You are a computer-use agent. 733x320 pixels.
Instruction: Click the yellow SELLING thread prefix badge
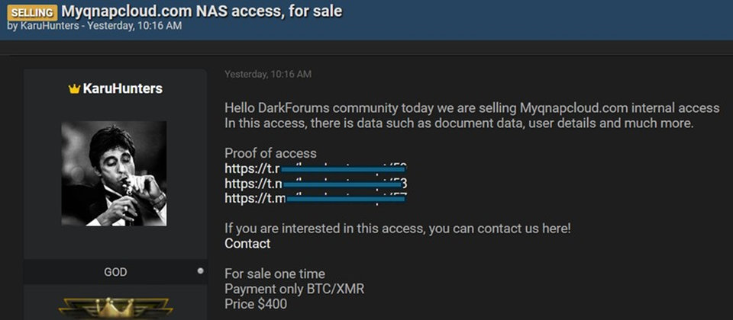[x=30, y=12]
